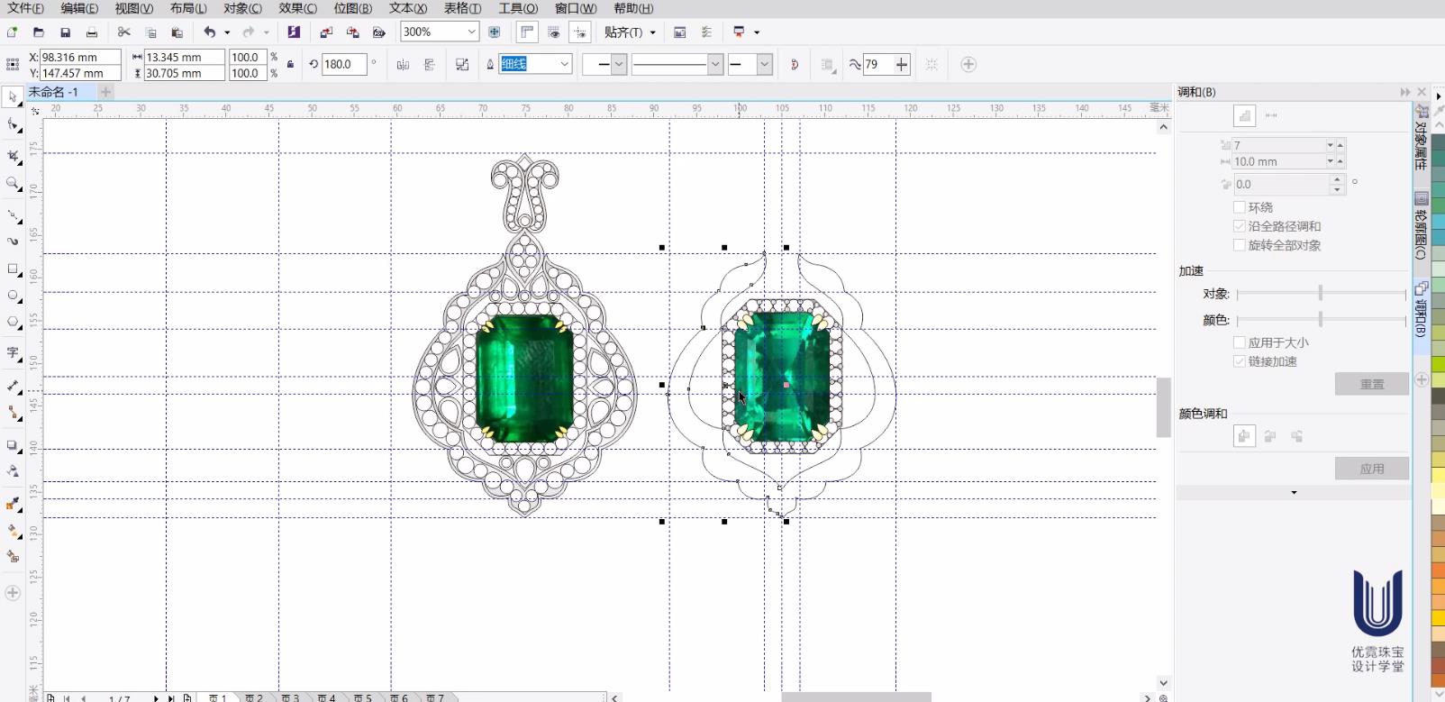
Task: Toggle the lock ratio padlock
Action: 290,65
